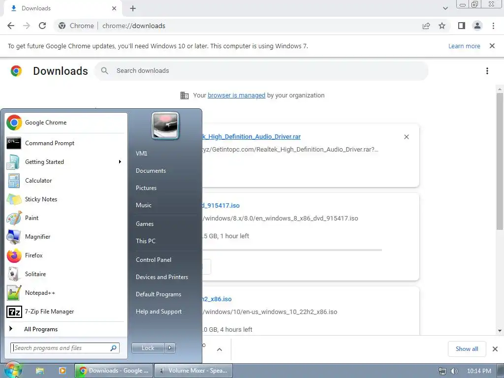Screen dimensions: 504x378
Task: Open shutdown options arrow next to Lock
Action: point(170,348)
